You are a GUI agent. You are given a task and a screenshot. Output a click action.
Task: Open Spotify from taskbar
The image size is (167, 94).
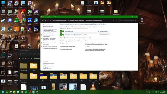click(x=26, y=92)
